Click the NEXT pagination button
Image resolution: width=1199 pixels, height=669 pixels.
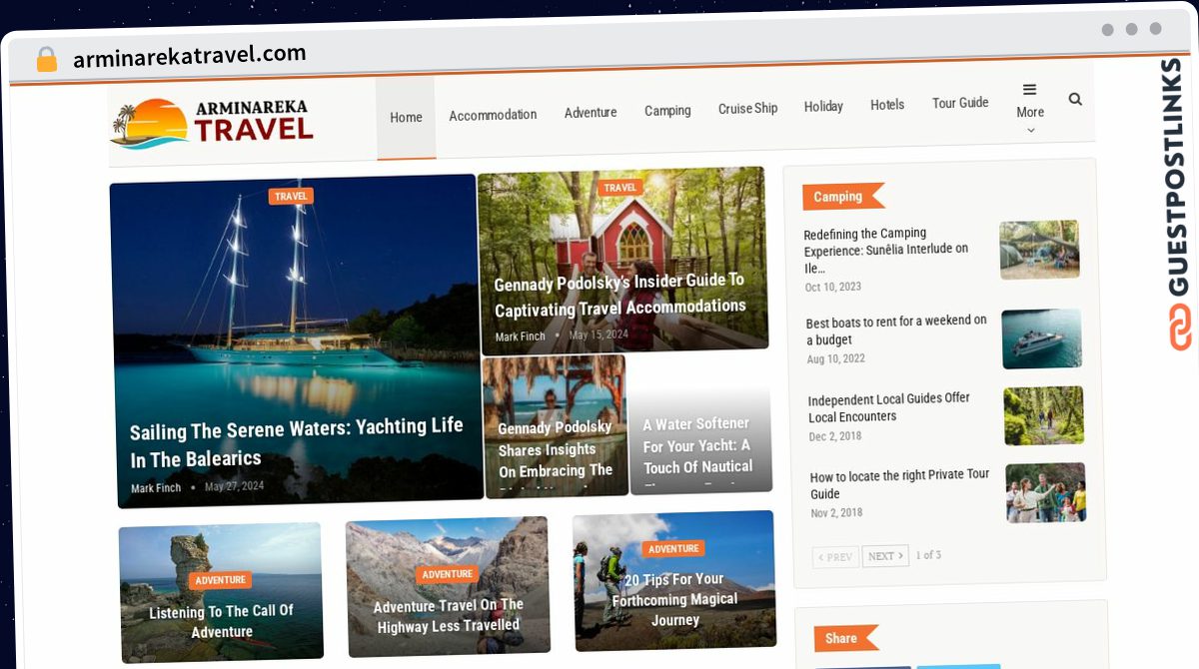point(885,556)
